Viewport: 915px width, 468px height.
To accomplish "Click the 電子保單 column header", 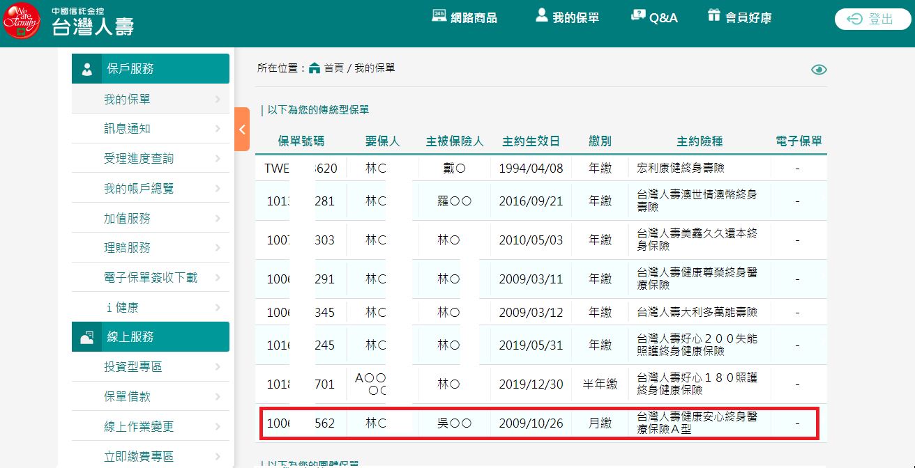I will (799, 141).
